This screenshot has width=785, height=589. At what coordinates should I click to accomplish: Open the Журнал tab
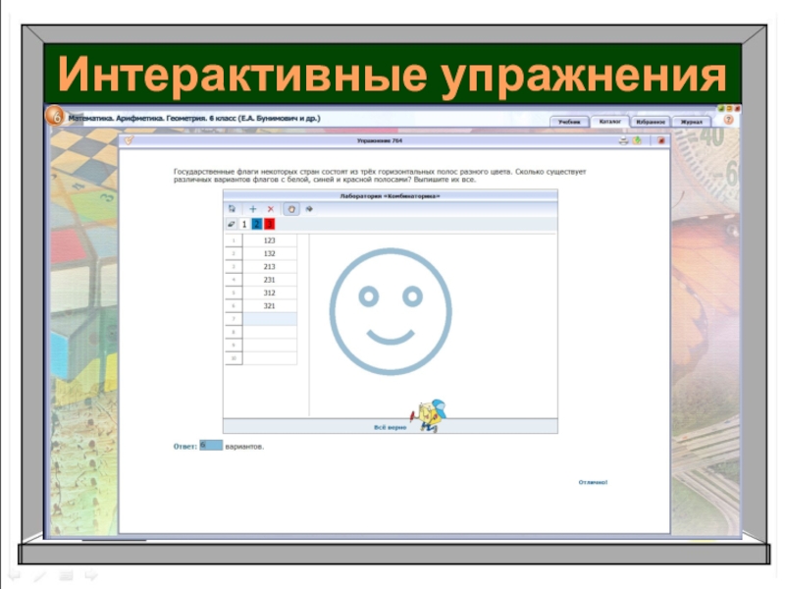point(692,122)
